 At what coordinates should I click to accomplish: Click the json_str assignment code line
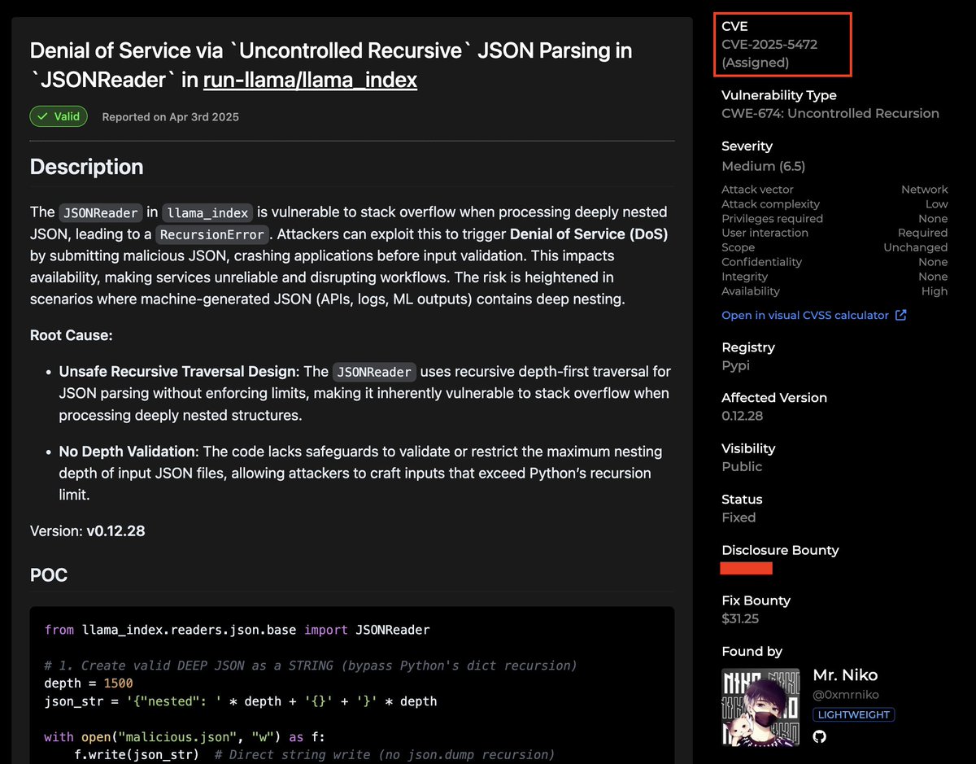coord(241,701)
